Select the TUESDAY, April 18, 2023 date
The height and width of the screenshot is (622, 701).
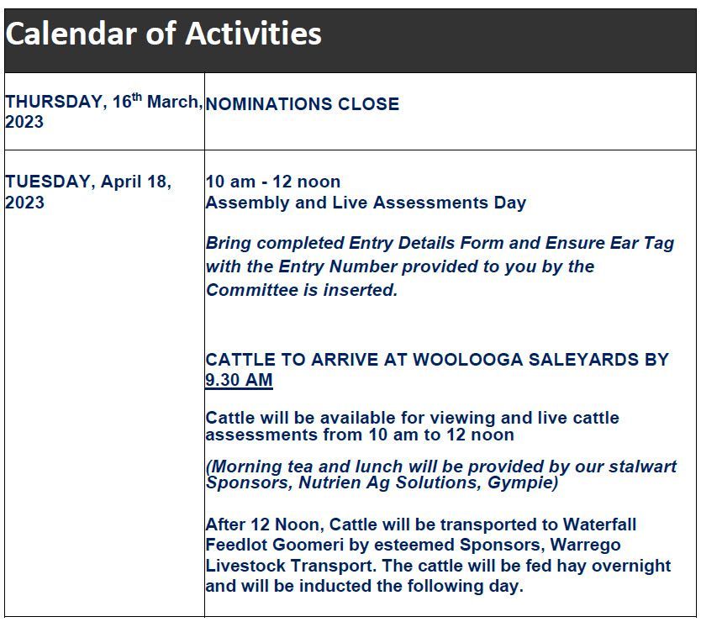click(x=88, y=192)
